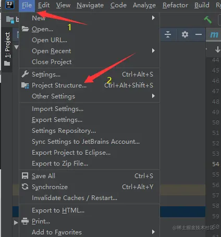
Task: Open the Refactor menu
Action: point(175,5)
